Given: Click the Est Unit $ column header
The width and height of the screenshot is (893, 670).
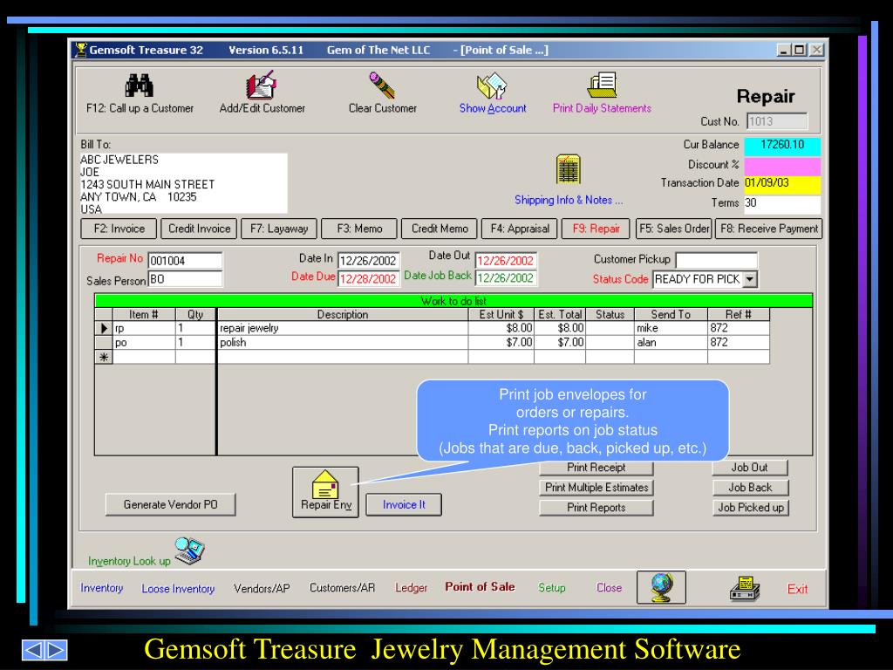Looking at the screenshot, I should [501, 314].
